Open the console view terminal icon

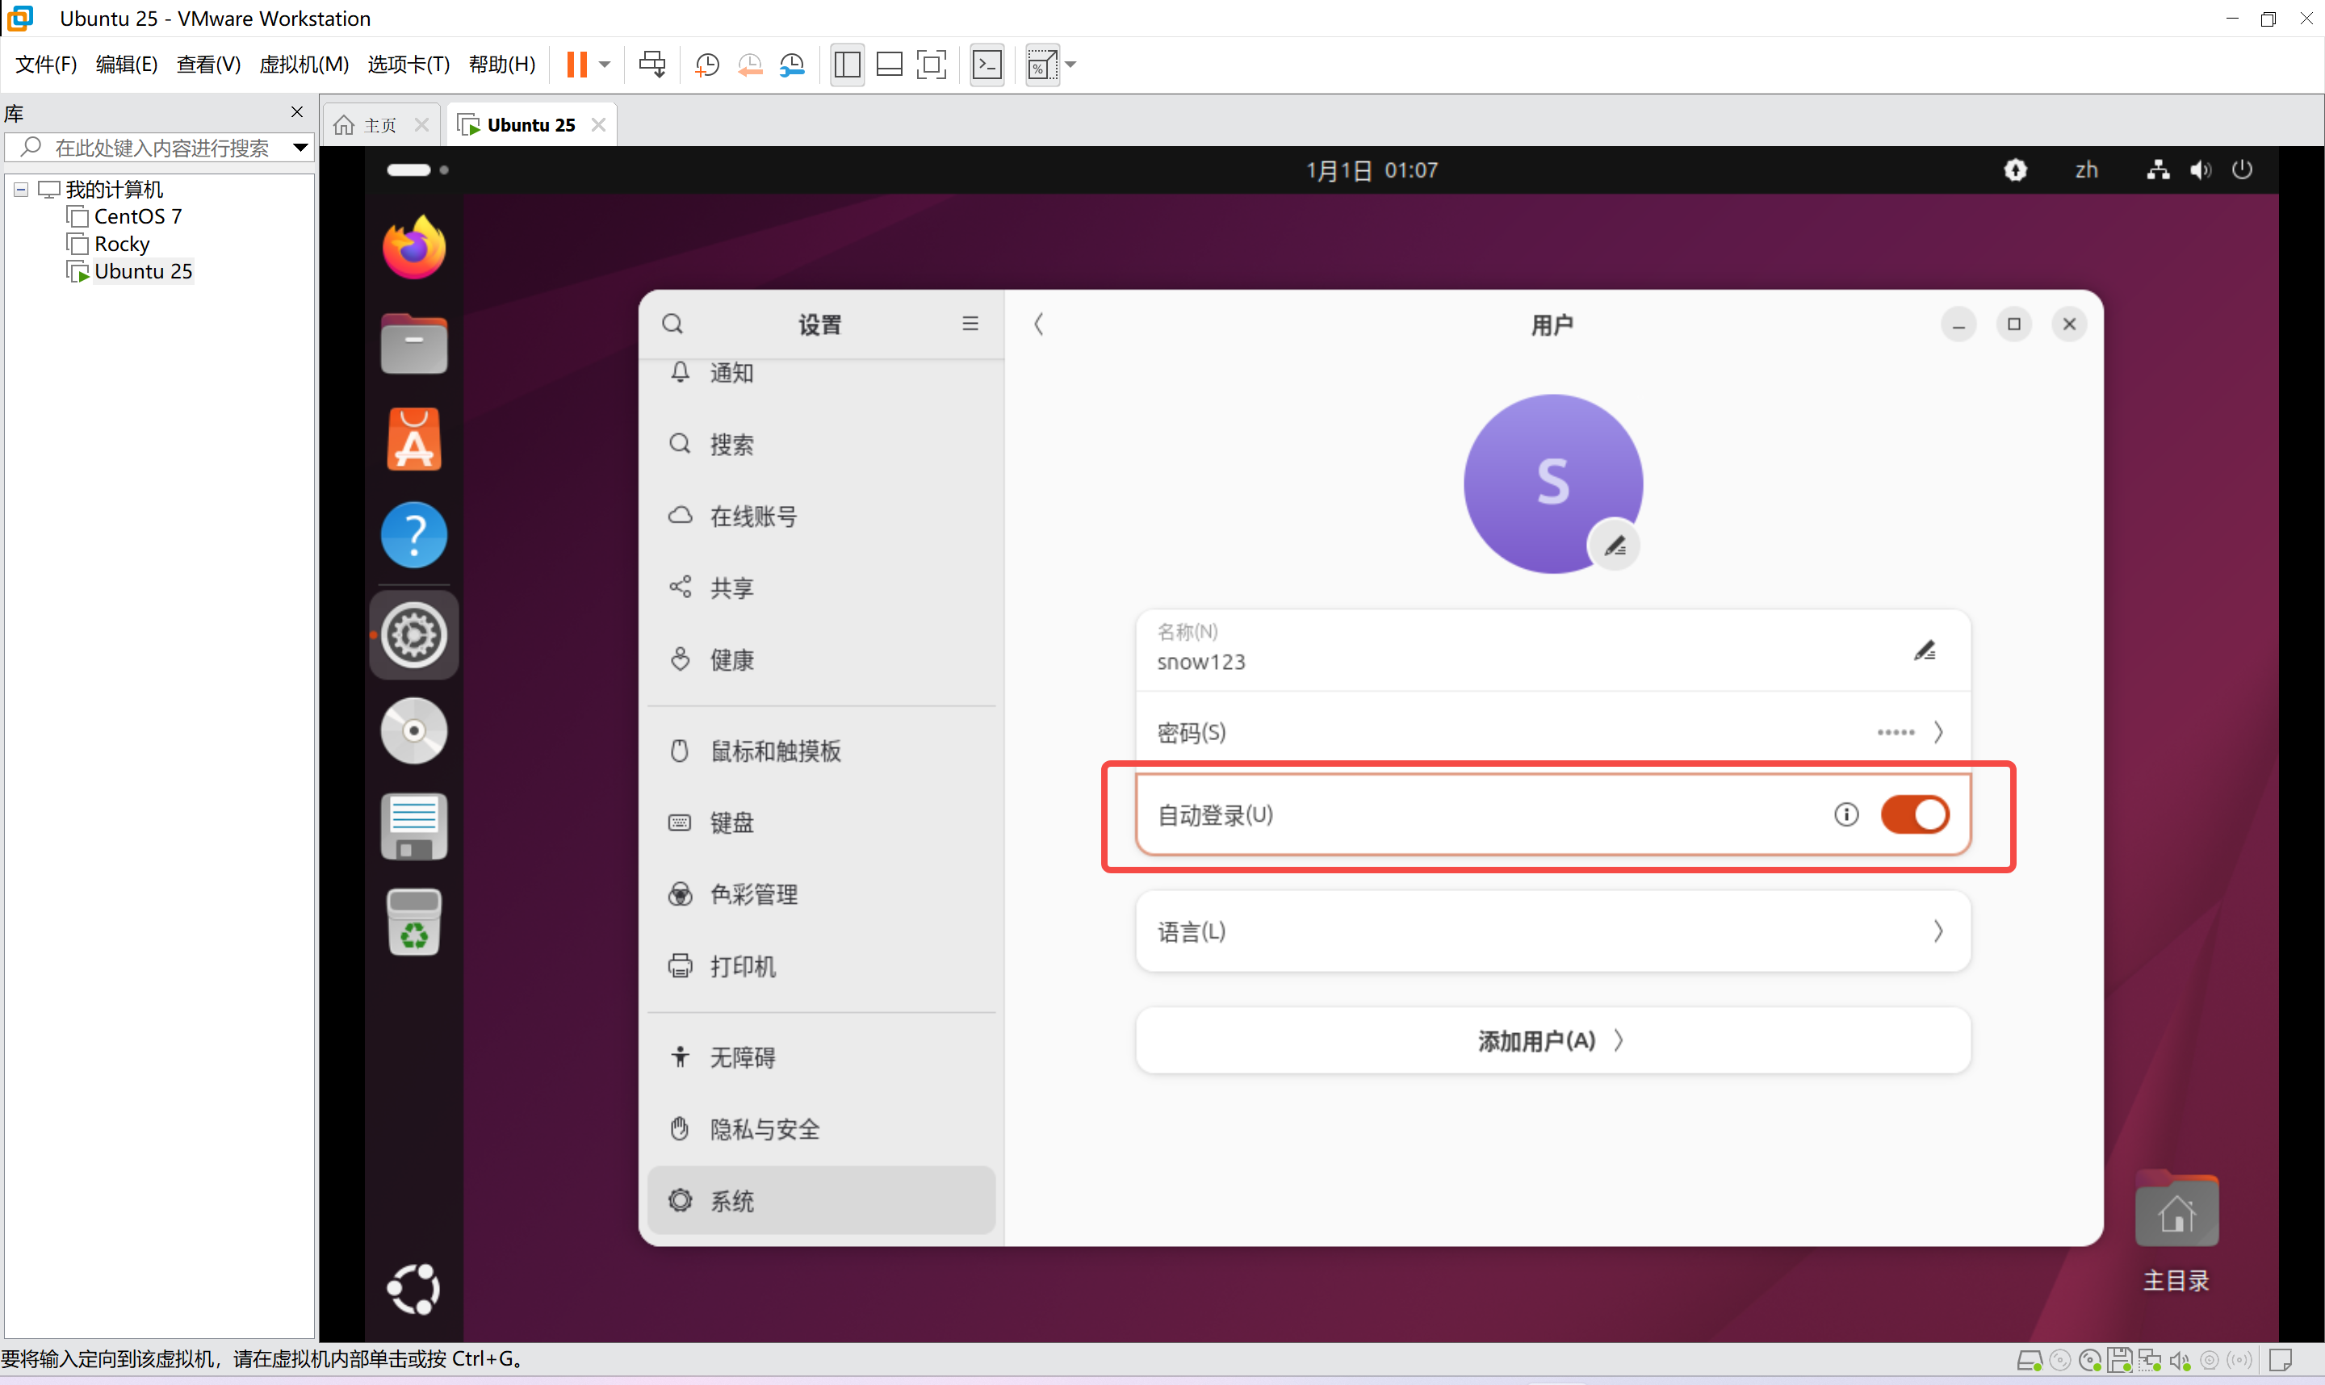(987, 65)
